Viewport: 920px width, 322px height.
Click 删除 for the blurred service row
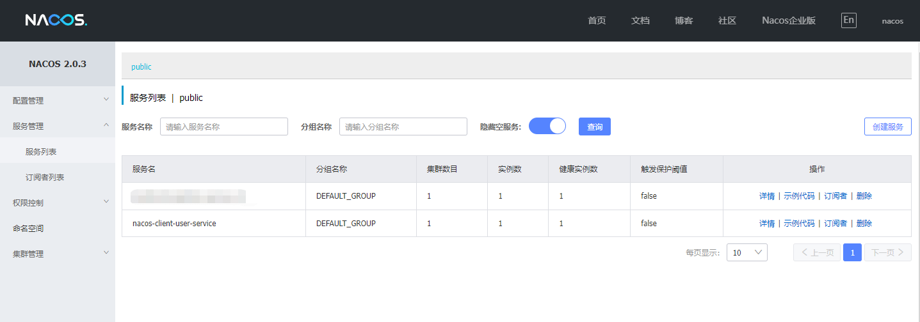[864, 196]
